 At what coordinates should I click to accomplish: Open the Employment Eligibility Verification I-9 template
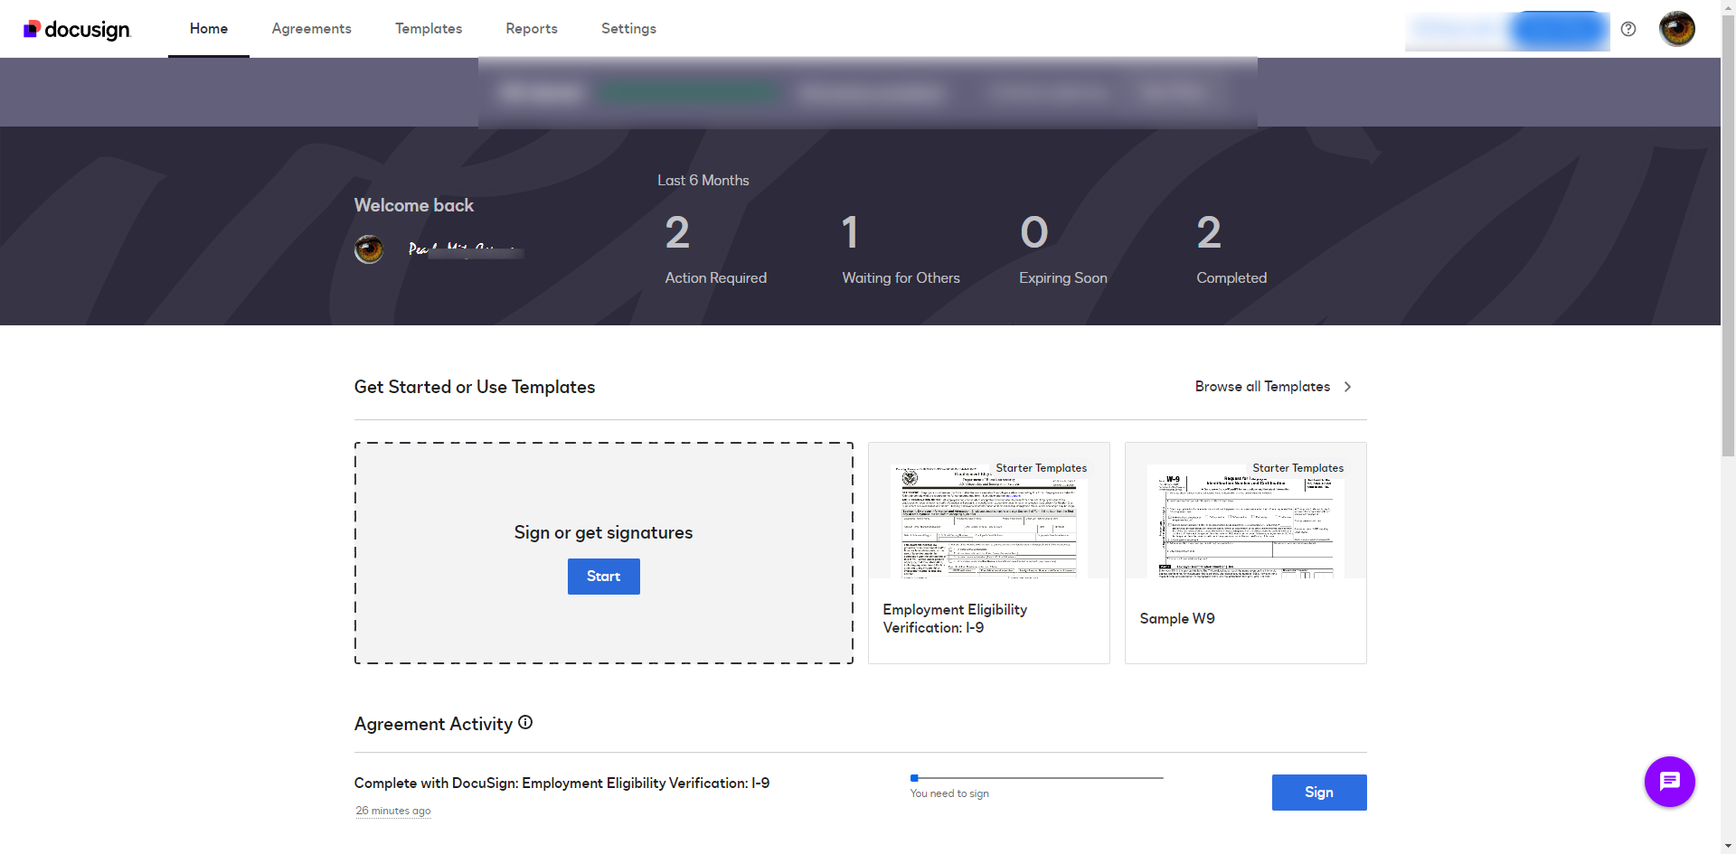tap(989, 553)
